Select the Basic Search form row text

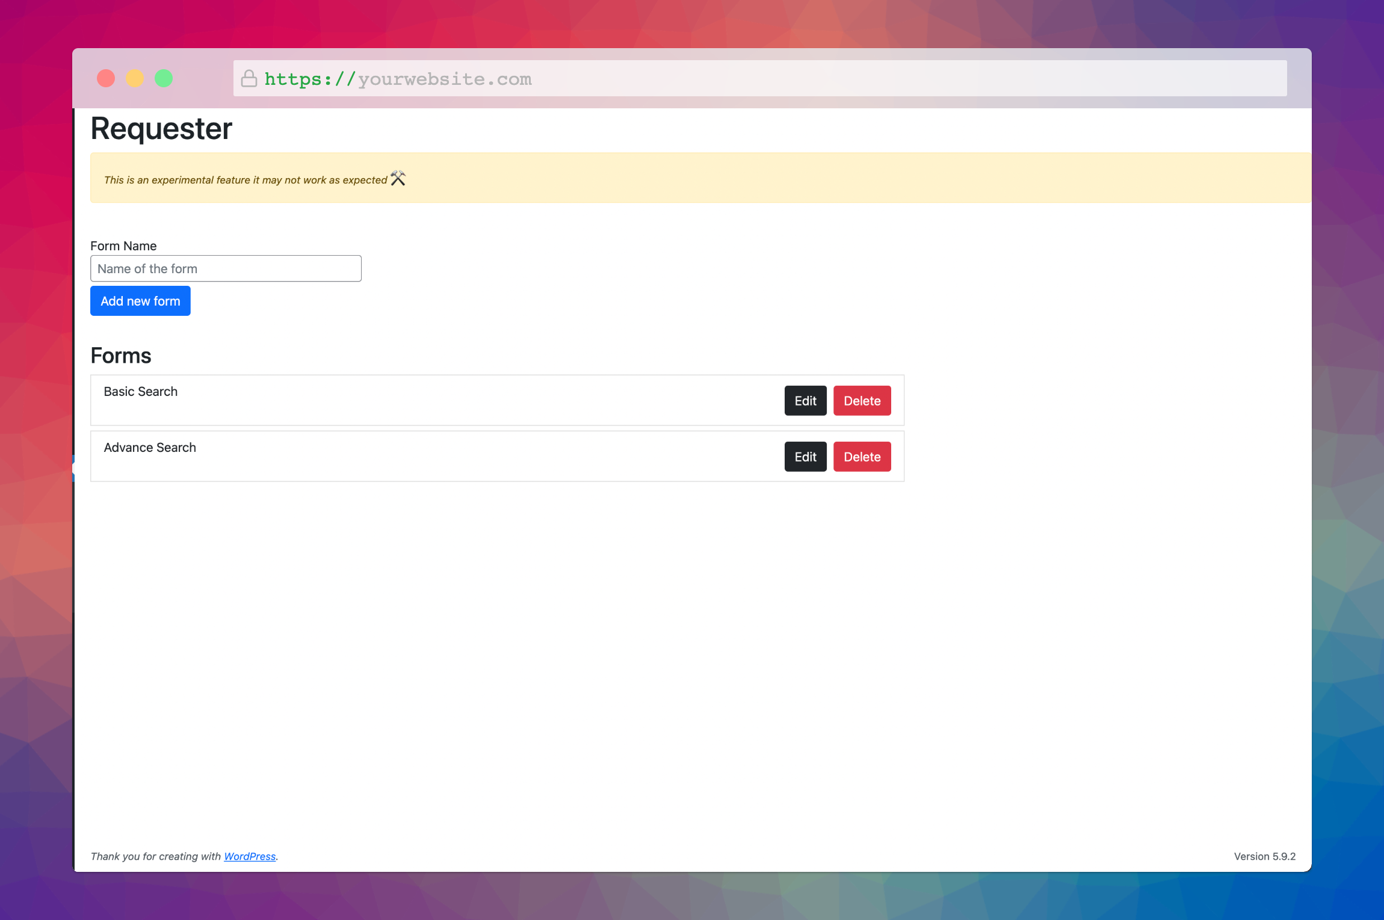(x=141, y=392)
